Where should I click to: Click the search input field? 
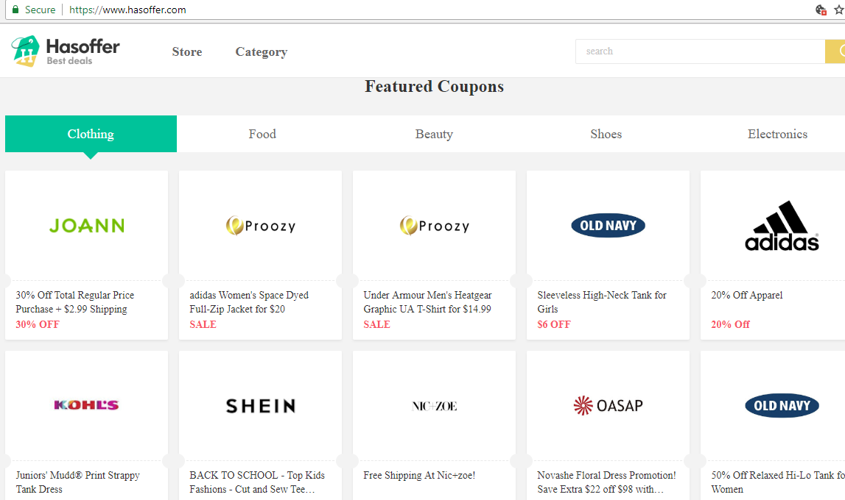[700, 51]
